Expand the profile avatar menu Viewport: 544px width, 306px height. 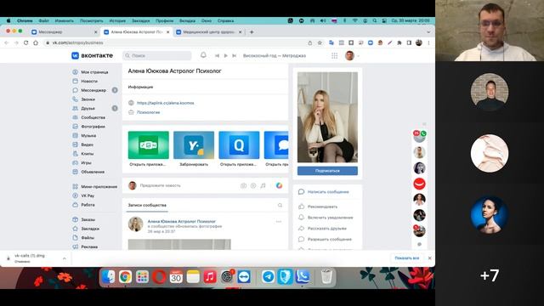(x=352, y=55)
